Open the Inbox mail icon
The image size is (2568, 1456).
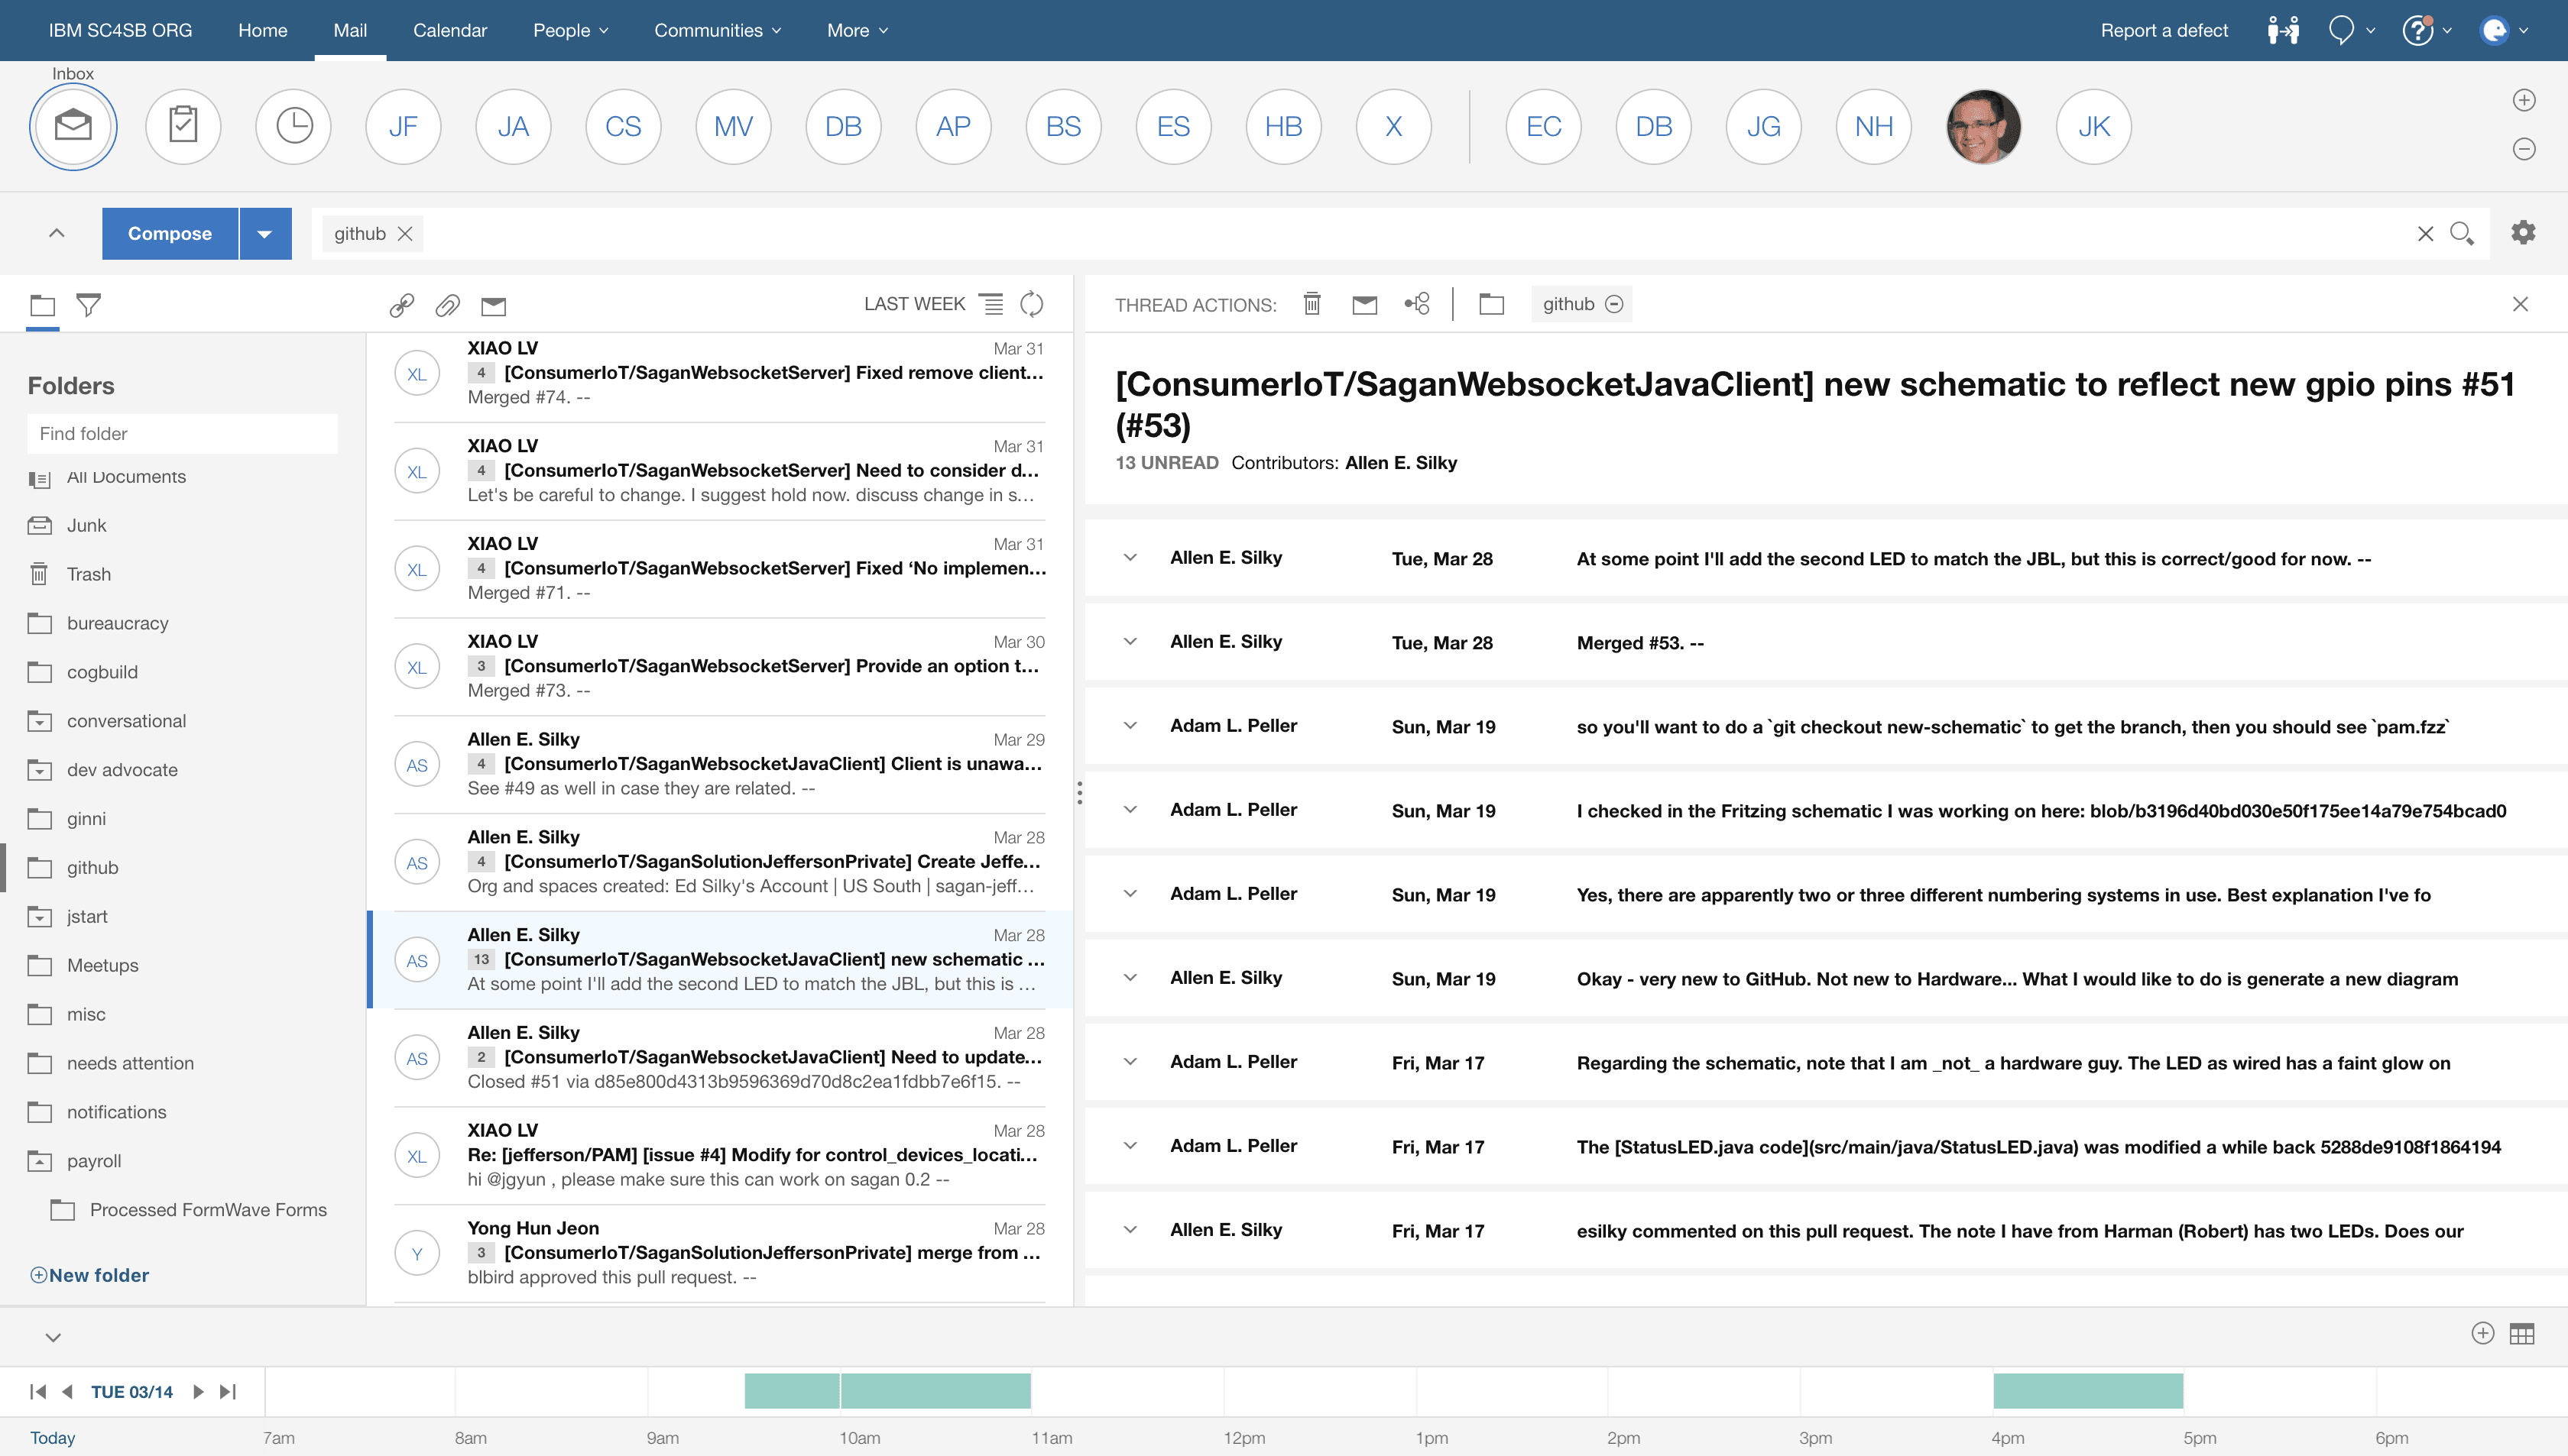73,127
